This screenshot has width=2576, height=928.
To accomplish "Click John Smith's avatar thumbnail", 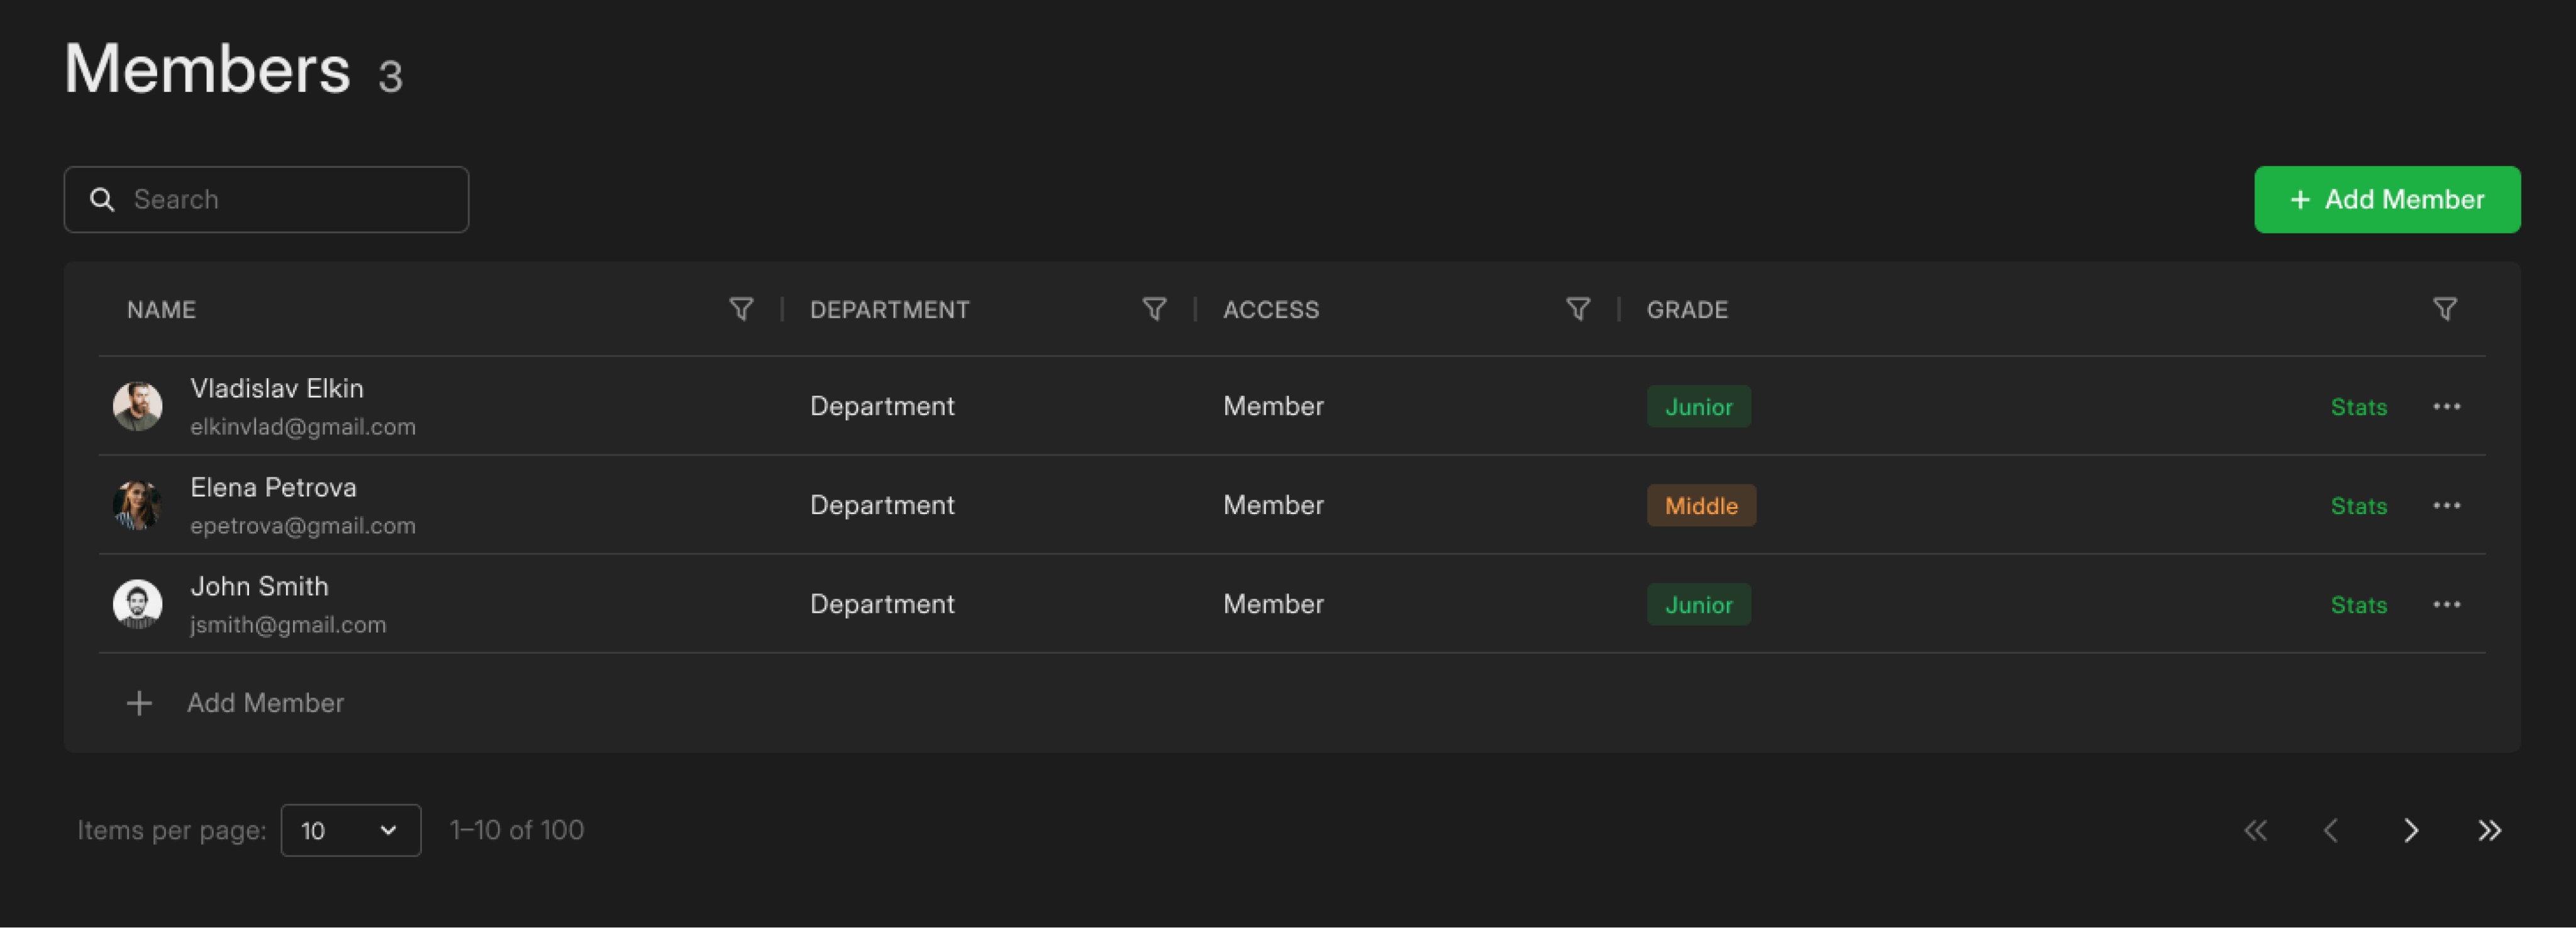I will 138,604.
